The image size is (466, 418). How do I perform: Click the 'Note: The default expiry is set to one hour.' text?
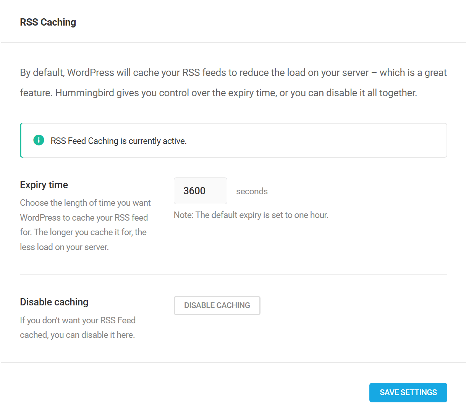coord(251,215)
